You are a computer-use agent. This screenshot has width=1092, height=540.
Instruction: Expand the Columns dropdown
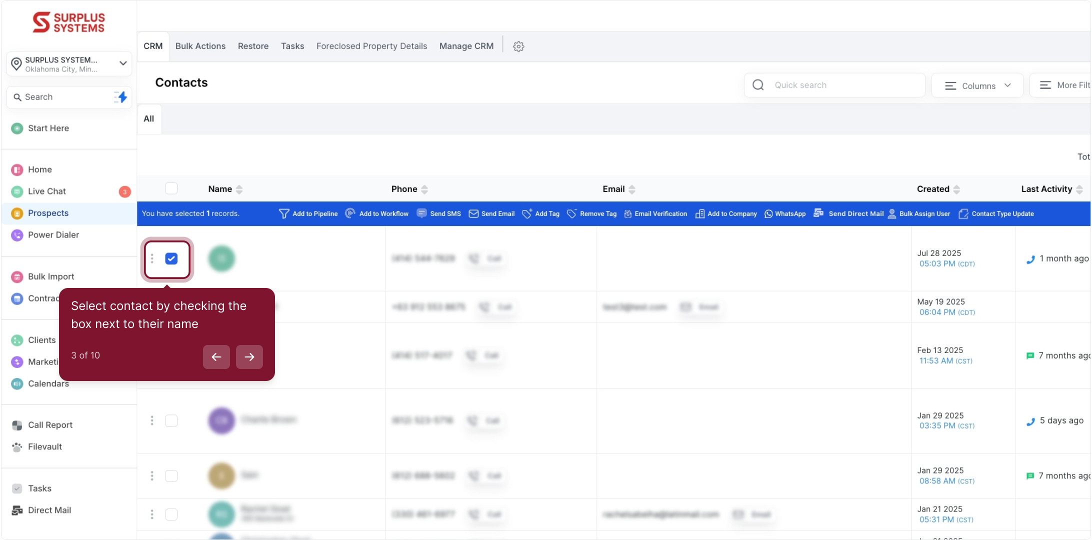coord(977,85)
